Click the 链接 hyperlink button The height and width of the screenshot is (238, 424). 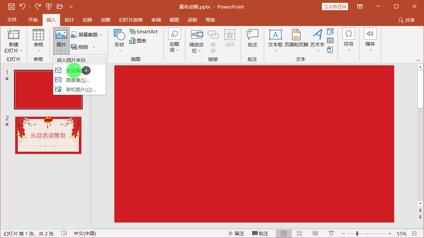pyautogui.click(x=213, y=41)
